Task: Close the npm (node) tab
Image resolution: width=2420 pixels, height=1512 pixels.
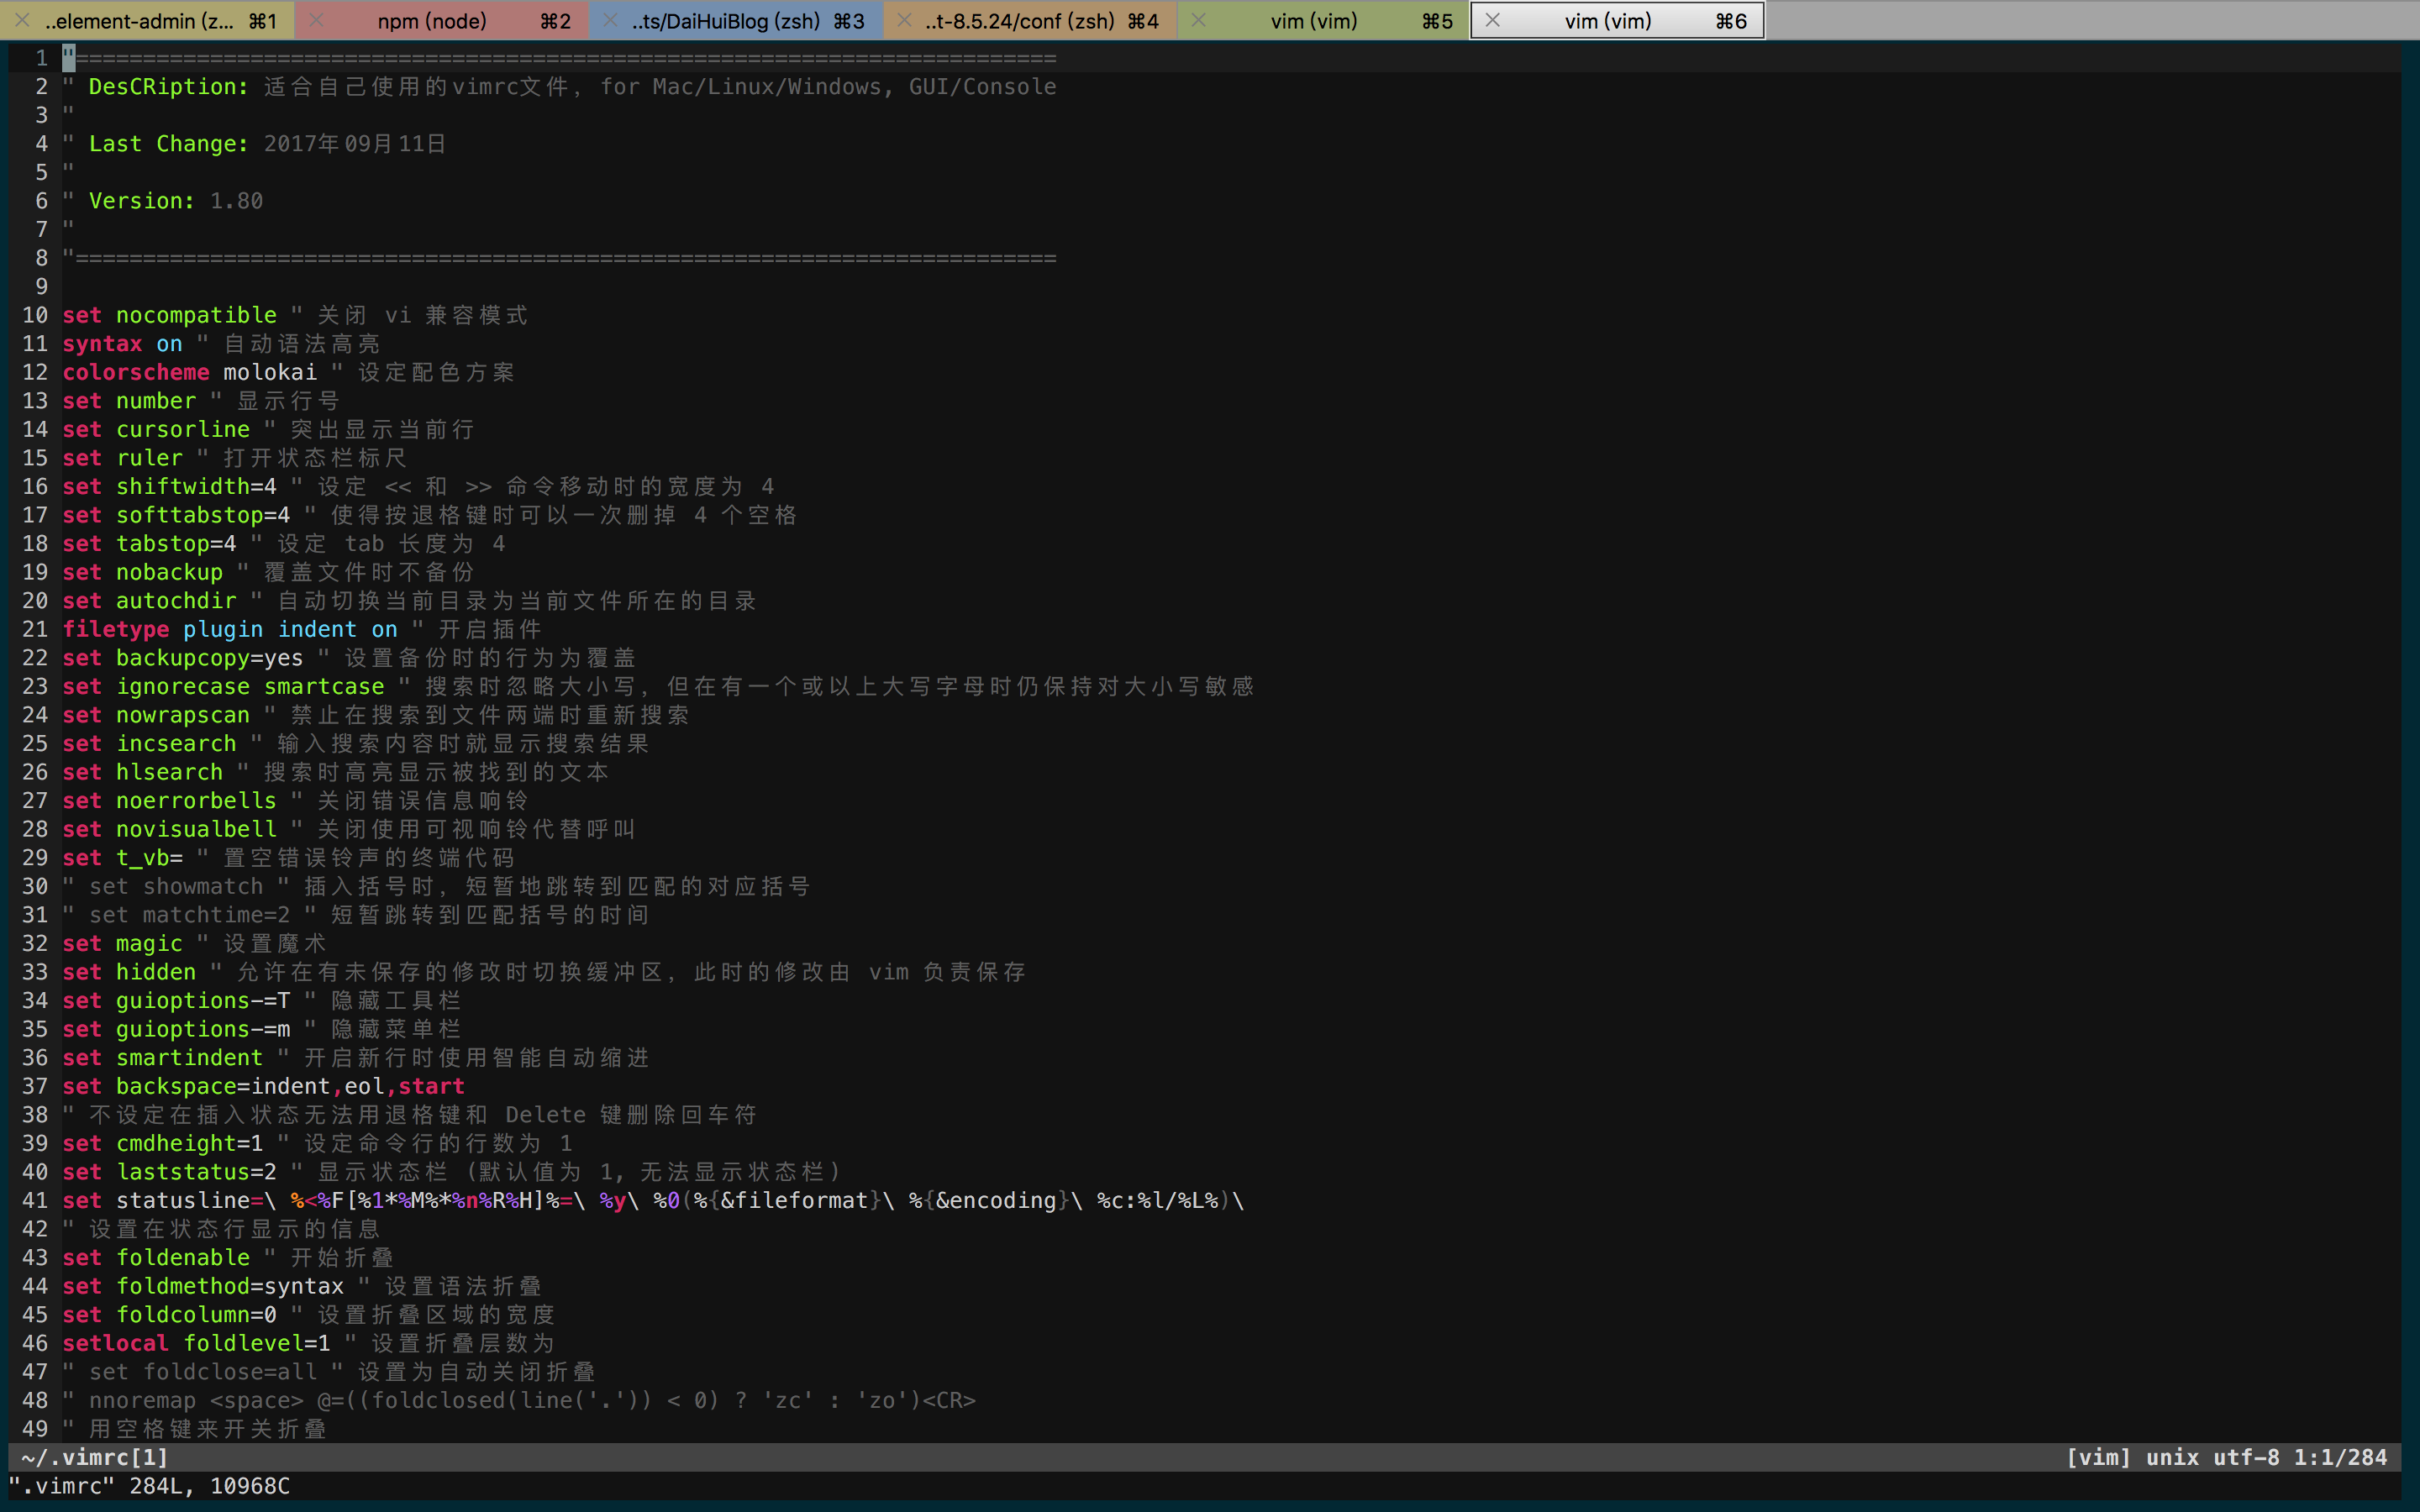Action: coord(316,20)
